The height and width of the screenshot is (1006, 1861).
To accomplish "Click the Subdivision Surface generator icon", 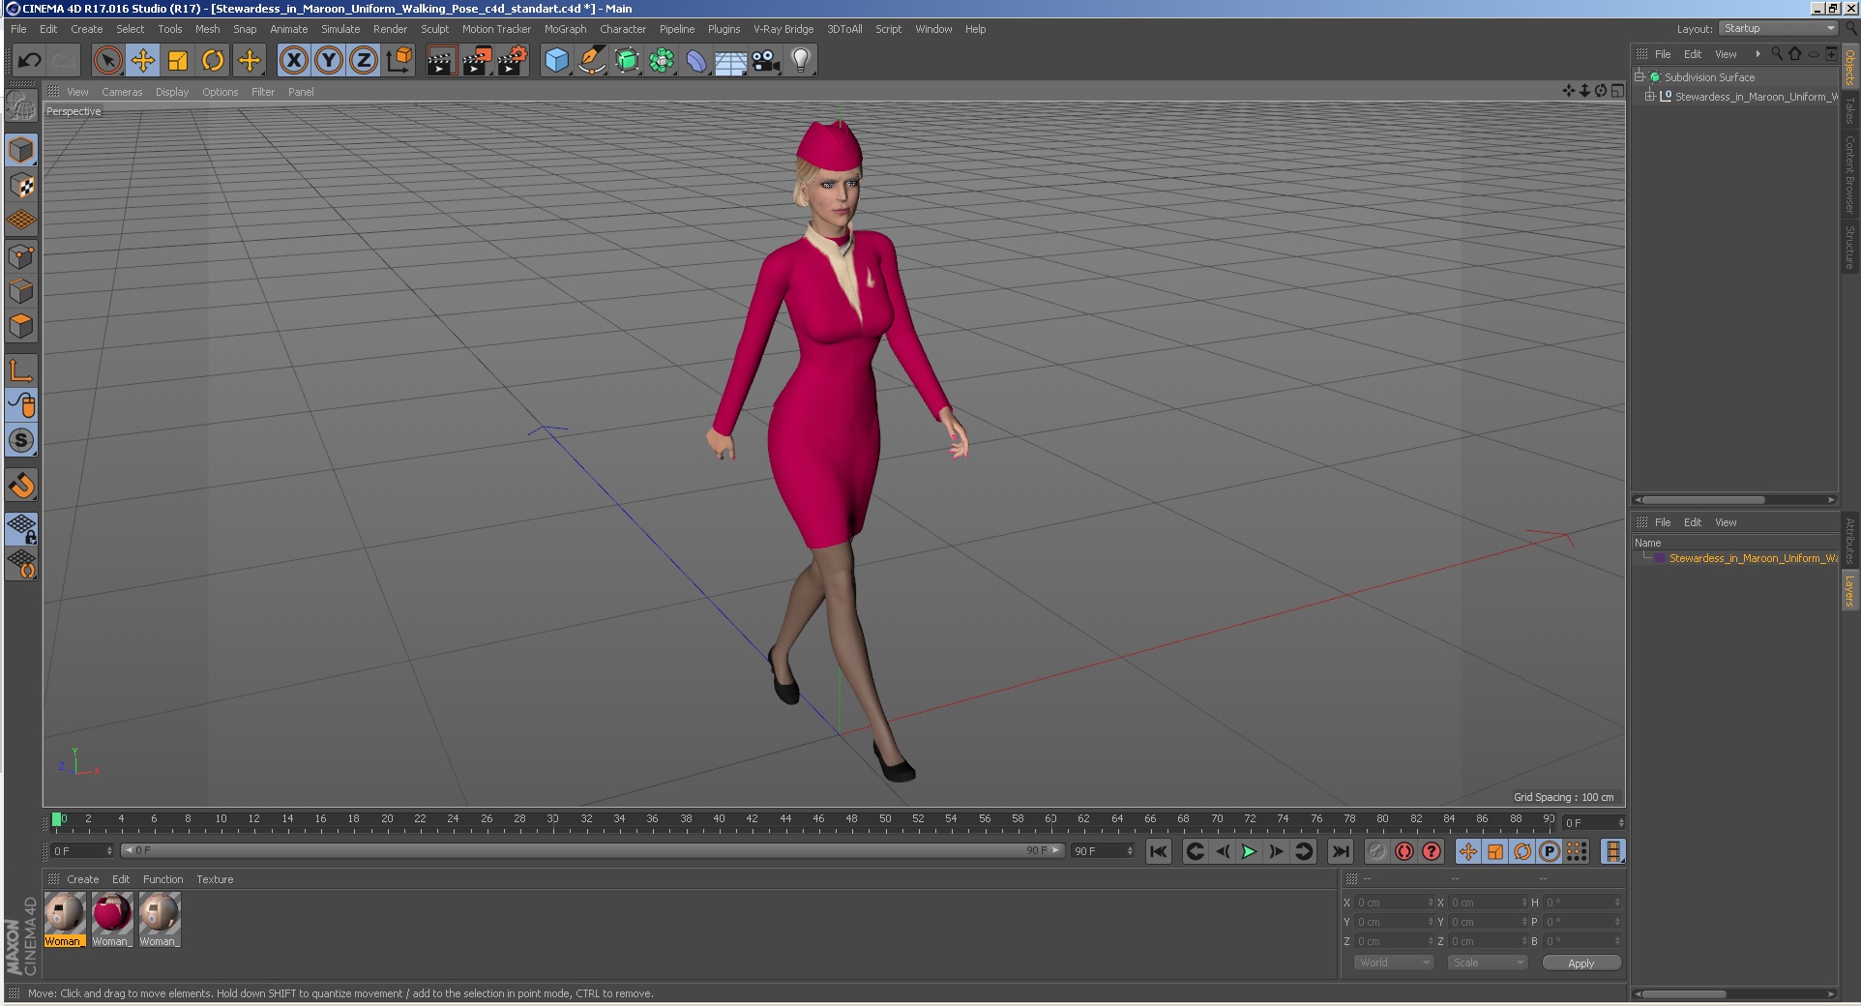I will 627,61.
